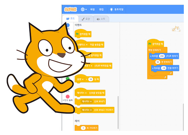Screen dimensions: 188x135
Task: Open the 파일 menu
Action: coord(93,9)
